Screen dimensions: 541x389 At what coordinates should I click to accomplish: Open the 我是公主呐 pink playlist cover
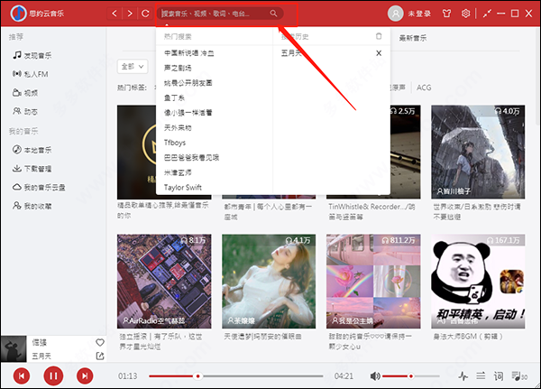coord(373,282)
